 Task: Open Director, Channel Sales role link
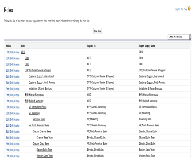point(42,131)
